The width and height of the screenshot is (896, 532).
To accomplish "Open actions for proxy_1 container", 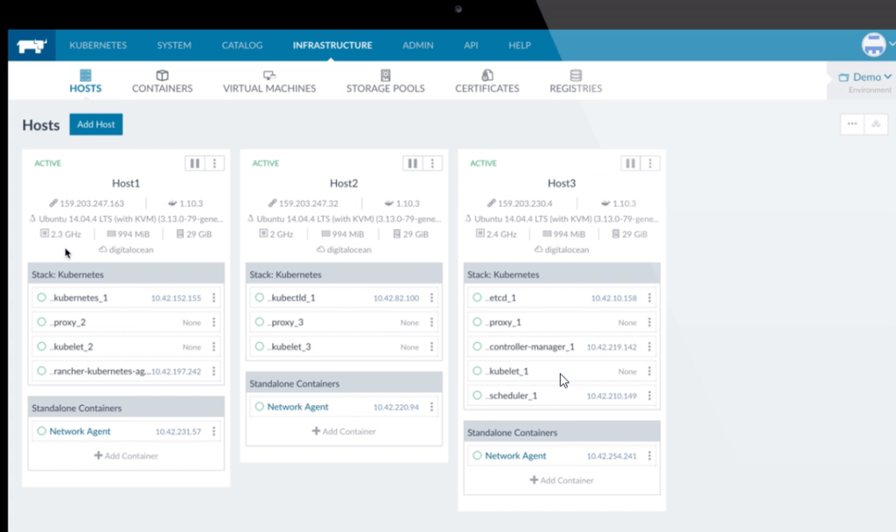I will point(649,322).
